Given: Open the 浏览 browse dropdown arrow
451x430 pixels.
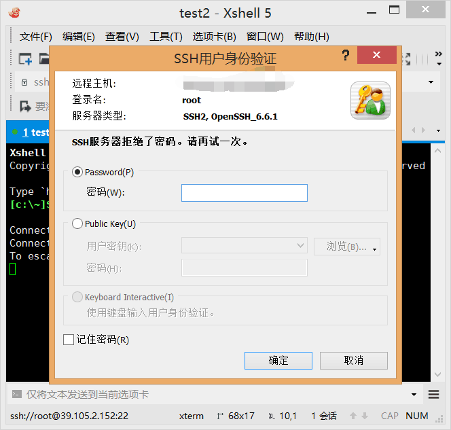Looking at the screenshot, I should (374, 249).
